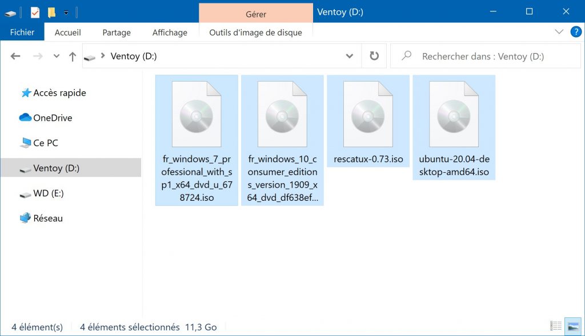Viewport: 585px width, 336px height.
Task: Maximize the Ventoy (D:) window
Action: pos(529,11)
